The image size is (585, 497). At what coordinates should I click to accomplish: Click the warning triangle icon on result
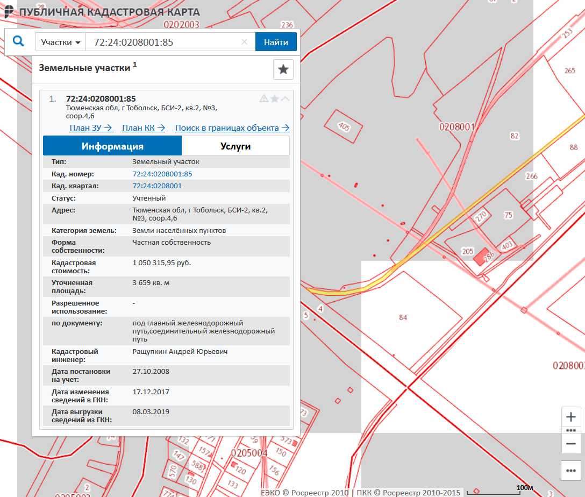click(x=263, y=98)
